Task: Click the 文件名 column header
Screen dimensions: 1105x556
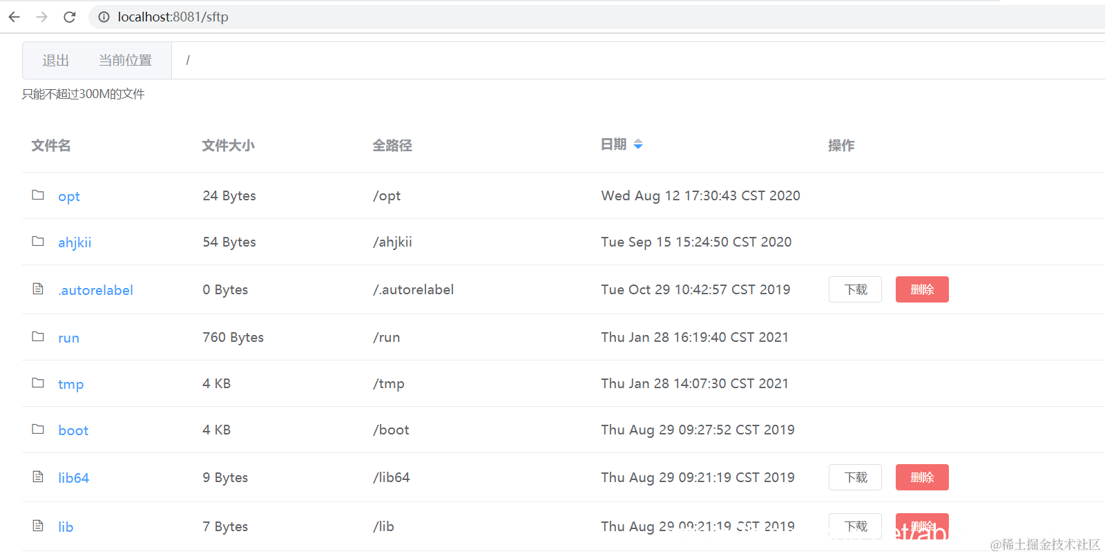Action: click(x=51, y=146)
